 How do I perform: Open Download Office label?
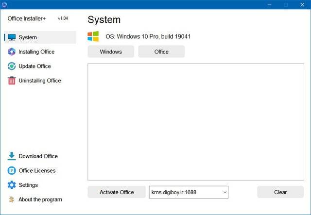(x=38, y=156)
